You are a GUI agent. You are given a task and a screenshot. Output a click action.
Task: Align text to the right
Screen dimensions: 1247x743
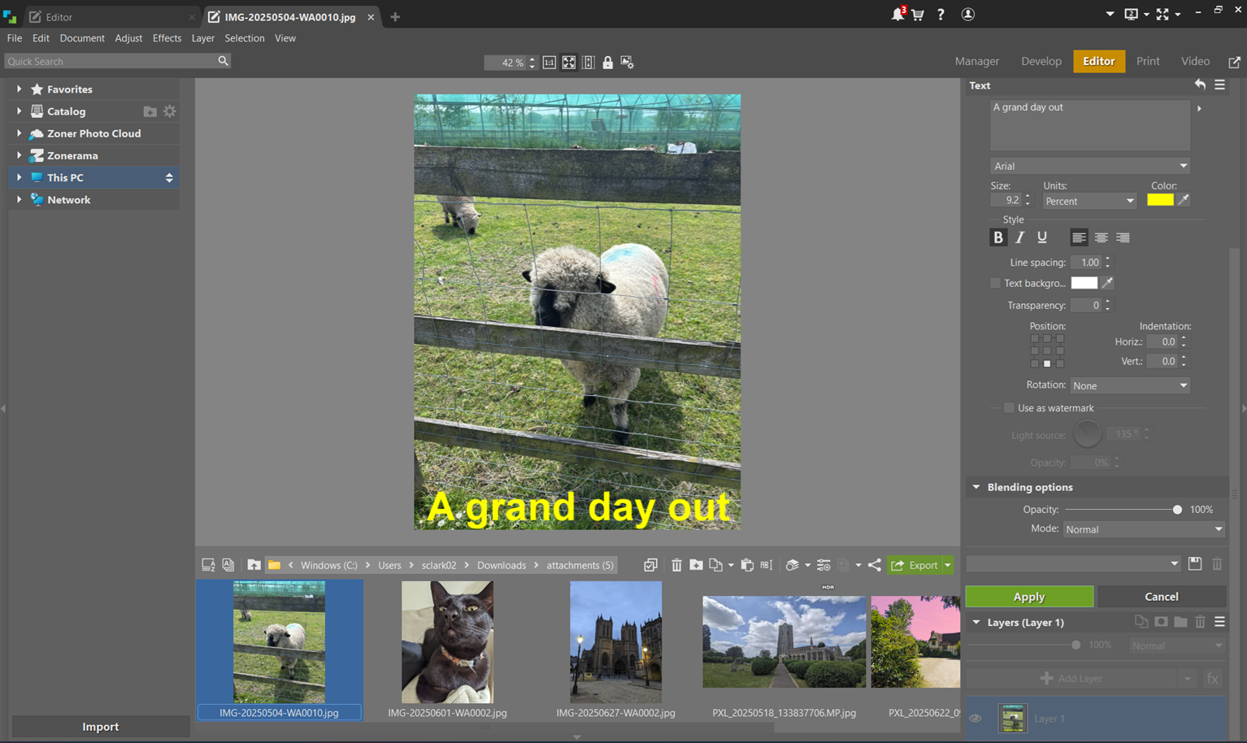[x=1123, y=237]
